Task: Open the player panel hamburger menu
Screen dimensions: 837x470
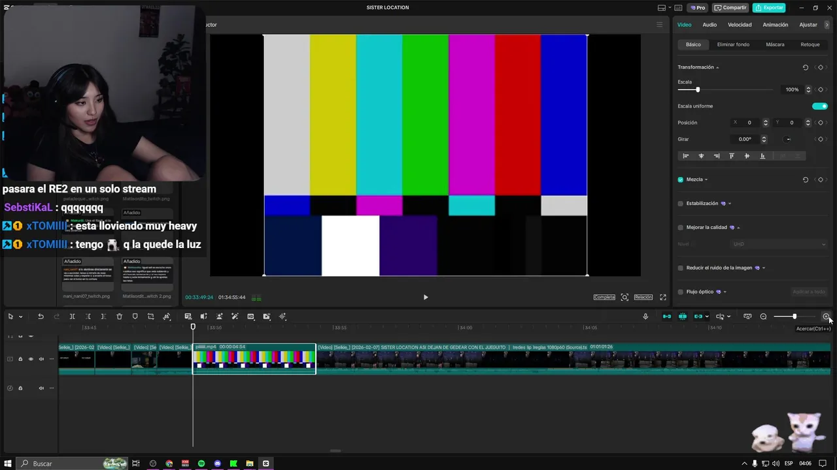Action: [659, 25]
